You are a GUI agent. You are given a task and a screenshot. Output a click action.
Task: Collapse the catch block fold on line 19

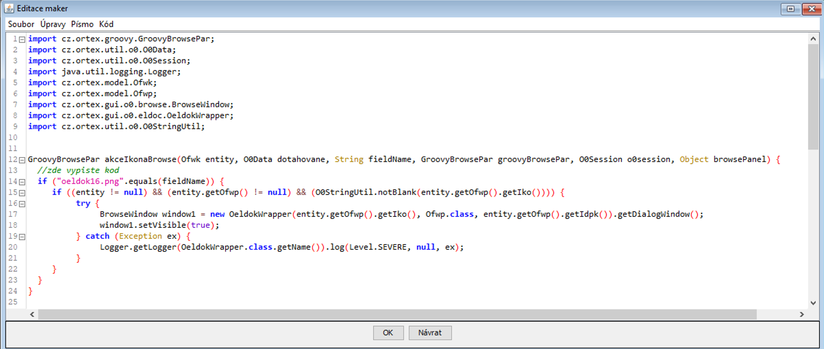pos(22,237)
